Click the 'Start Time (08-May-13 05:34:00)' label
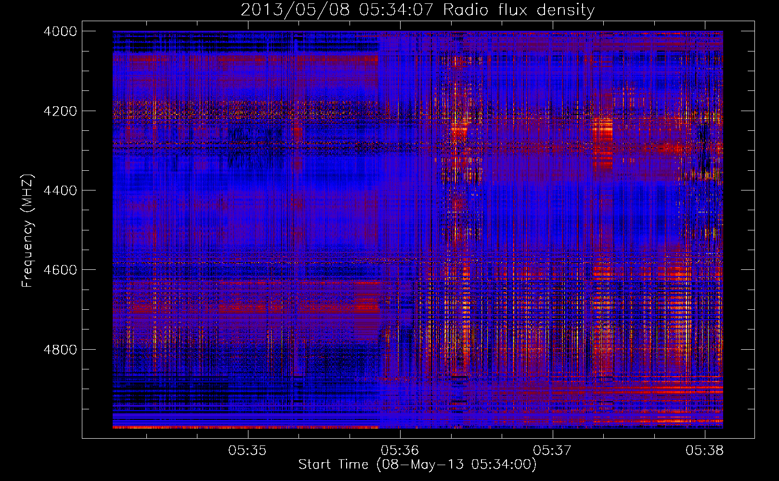The height and width of the screenshot is (481, 779). point(417,465)
